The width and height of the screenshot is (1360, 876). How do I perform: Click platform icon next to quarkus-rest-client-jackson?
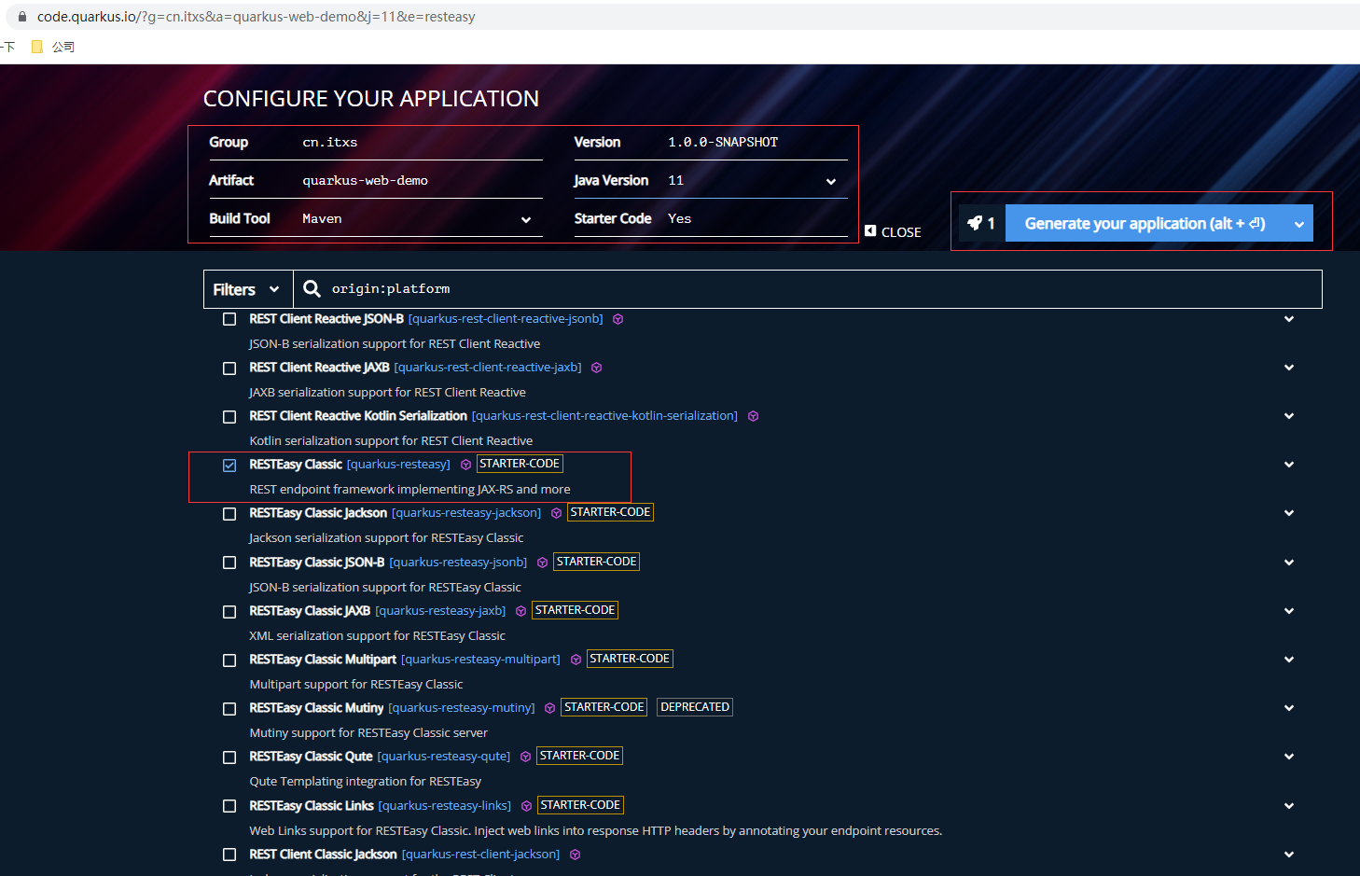(575, 855)
